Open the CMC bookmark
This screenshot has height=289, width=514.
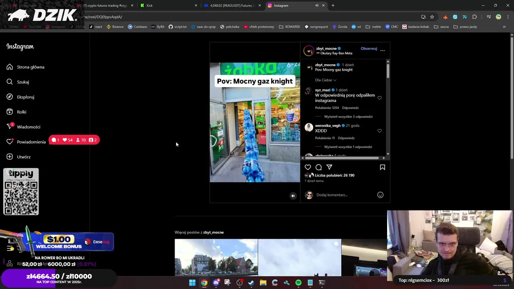(x=392, y=27)
